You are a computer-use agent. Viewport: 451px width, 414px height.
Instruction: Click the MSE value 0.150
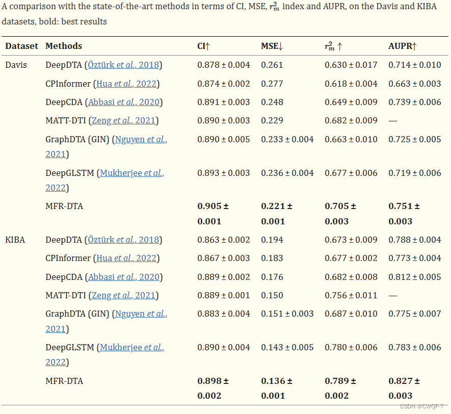pyautogui.click(x=272, y=296)
